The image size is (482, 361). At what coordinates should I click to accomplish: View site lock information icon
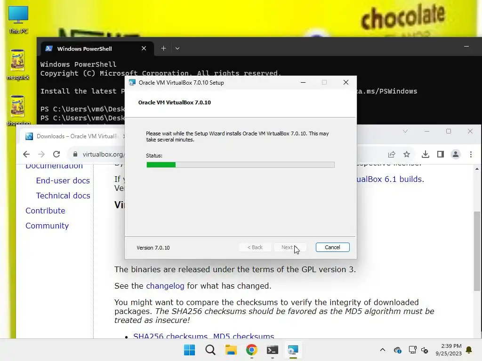click(x=75, y=154)
